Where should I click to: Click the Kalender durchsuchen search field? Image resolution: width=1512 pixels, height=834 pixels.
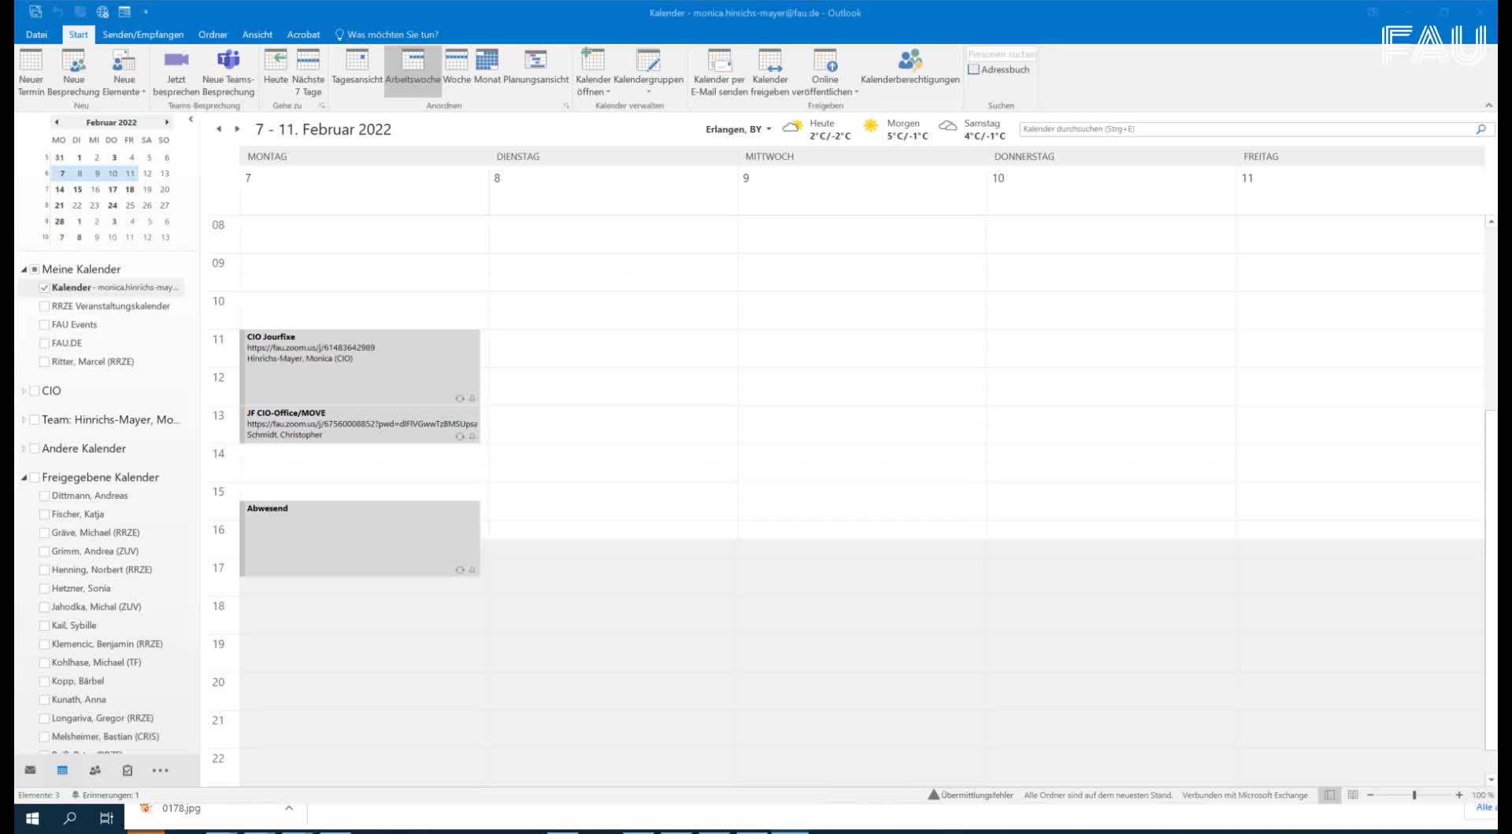point(1244,129)
